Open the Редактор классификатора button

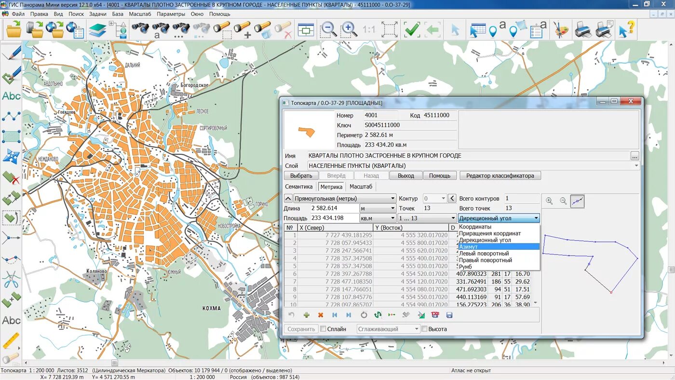[x=500, y=176]
